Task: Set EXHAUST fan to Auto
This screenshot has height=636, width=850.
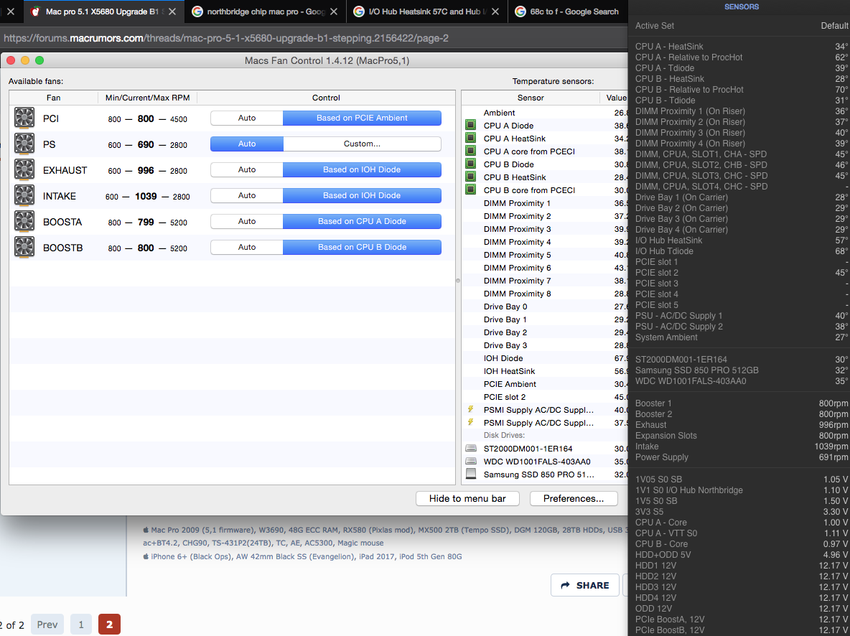Action: pos(247,169)
